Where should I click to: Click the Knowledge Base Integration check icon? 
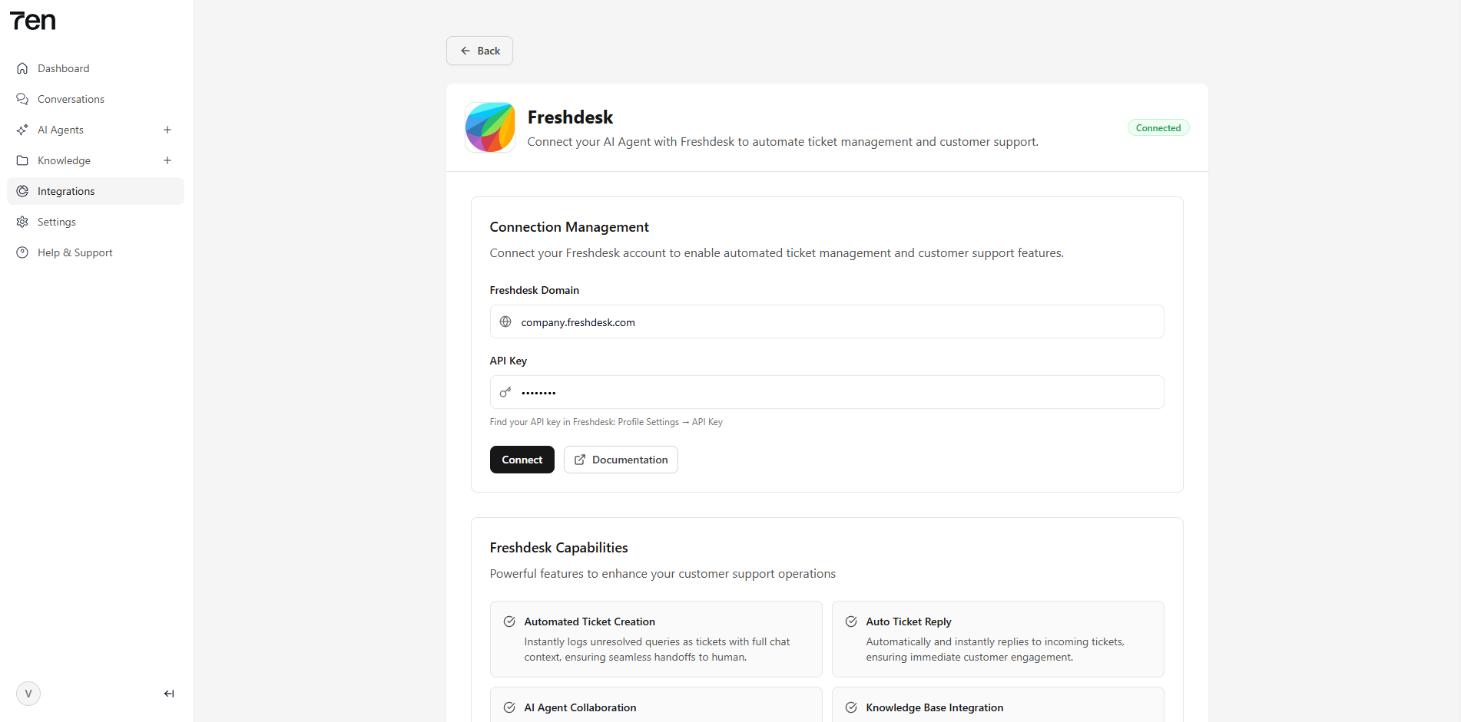point(851,707)
